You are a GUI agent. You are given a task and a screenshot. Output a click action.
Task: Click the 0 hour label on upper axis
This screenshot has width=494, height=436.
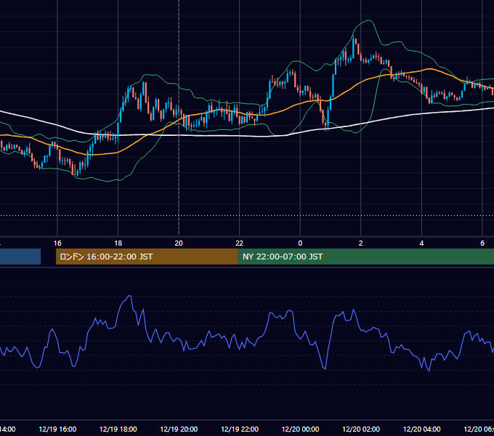click(300, 243)
